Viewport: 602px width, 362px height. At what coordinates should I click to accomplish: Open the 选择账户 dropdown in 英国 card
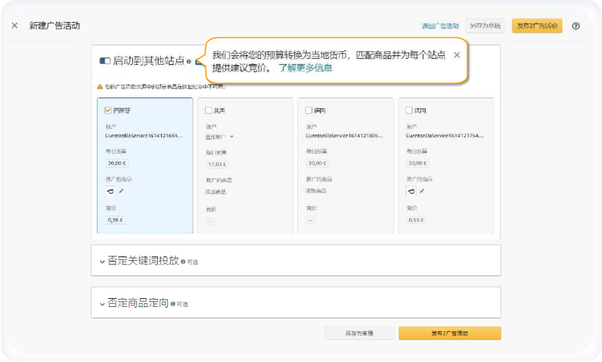coord(221,136)
